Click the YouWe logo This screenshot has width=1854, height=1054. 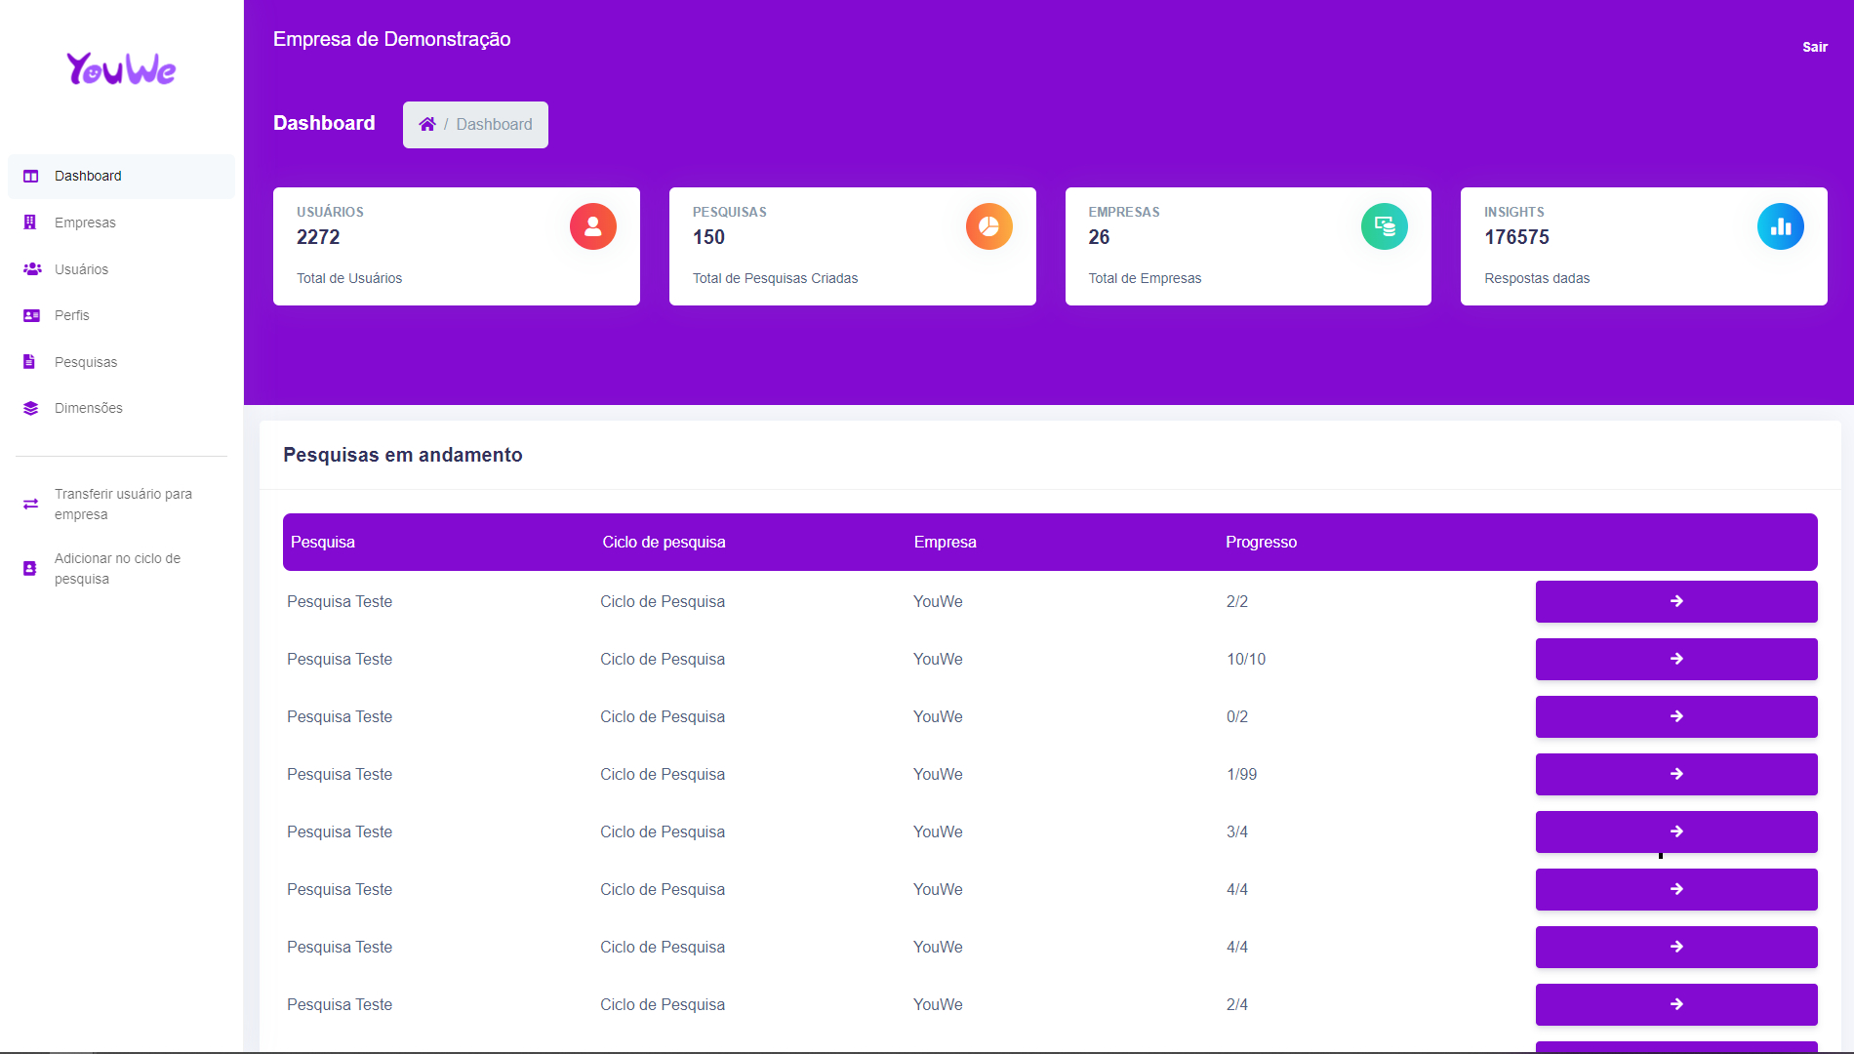point(121,69)
